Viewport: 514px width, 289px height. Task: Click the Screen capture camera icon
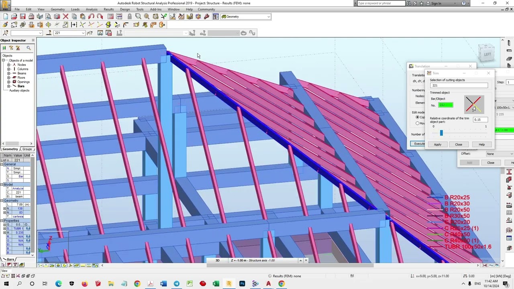click(57, 16)
